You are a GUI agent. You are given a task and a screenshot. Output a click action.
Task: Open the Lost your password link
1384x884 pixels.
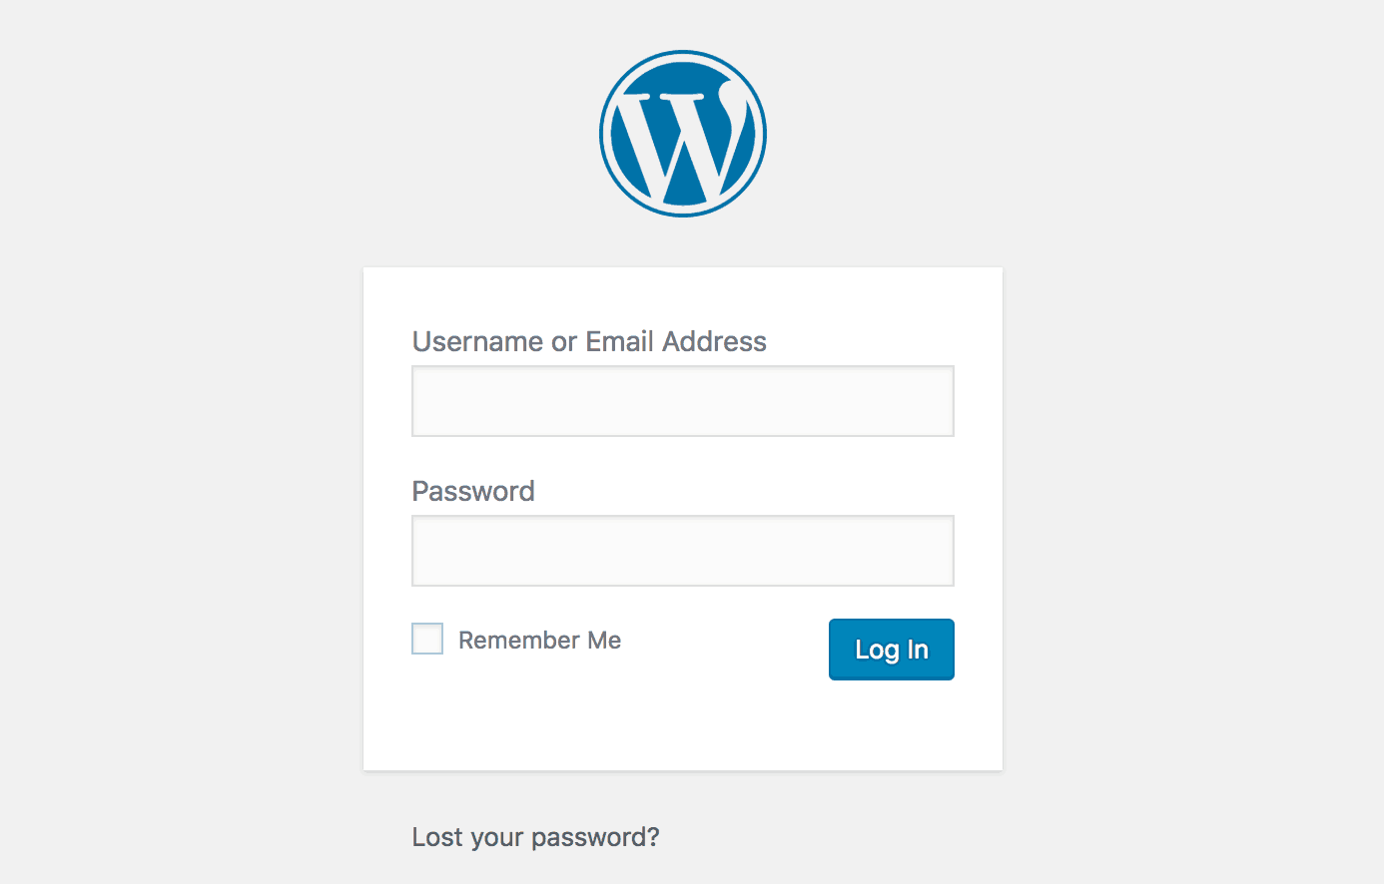(535, 836)
